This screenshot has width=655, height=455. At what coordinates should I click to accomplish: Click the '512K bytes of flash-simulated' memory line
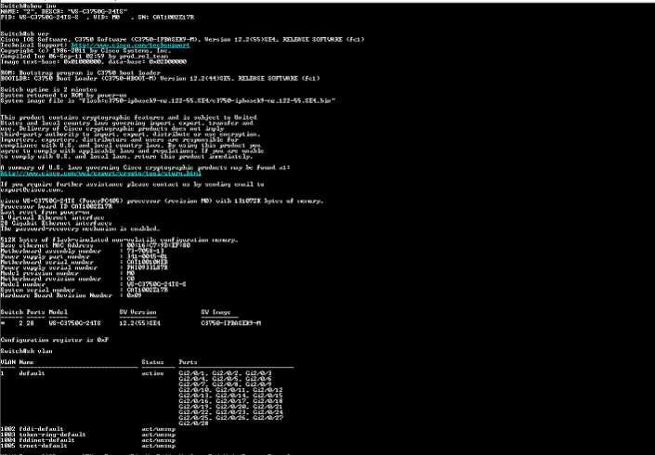(x=120, y=240)
